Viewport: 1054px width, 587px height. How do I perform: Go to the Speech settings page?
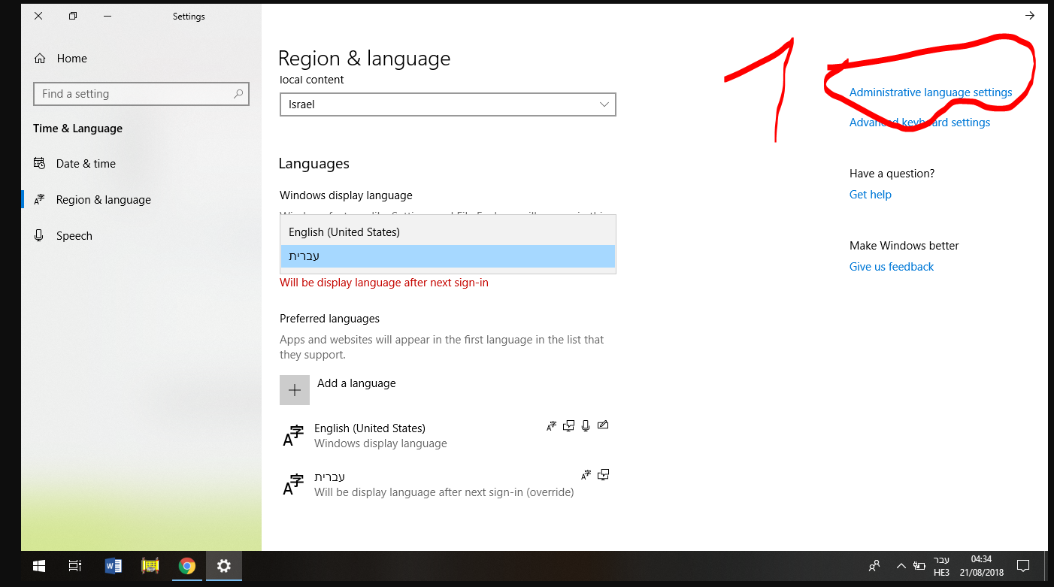click(x=141, y=236)
